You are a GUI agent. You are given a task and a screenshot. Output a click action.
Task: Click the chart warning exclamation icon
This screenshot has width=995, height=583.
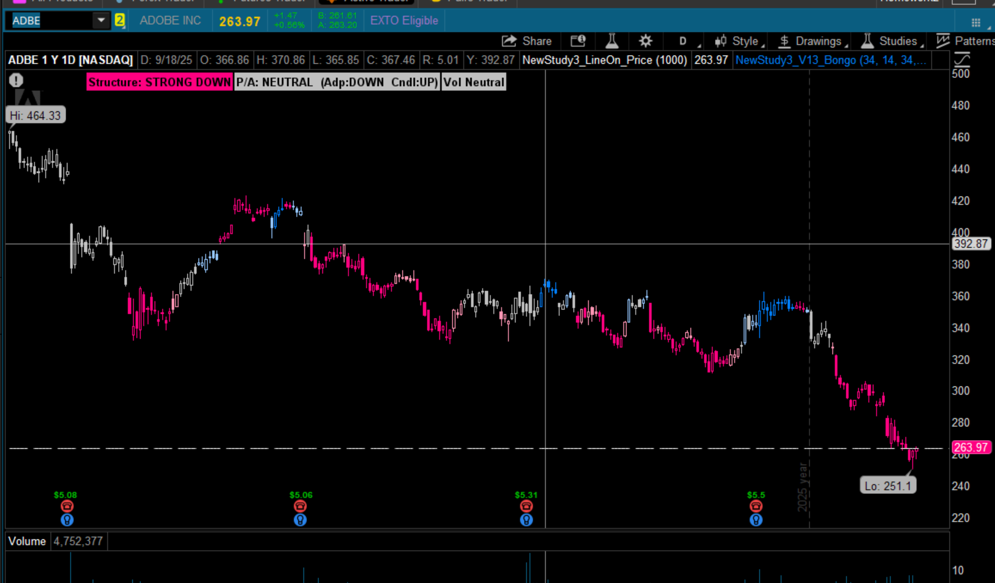[x=16, y=80]
